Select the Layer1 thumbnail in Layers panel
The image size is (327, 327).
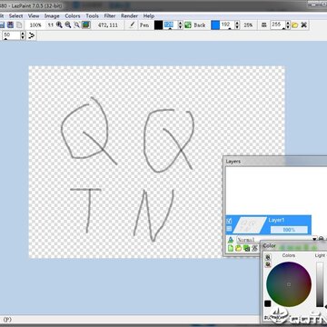point(250,224)
